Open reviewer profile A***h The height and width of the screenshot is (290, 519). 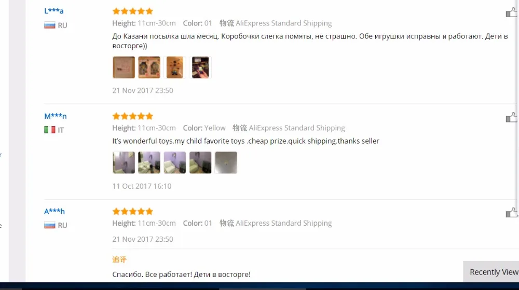pos(54,211)
